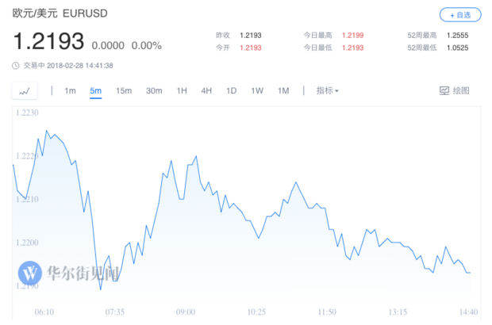Select the 1W weekly interval

[257, 91]
